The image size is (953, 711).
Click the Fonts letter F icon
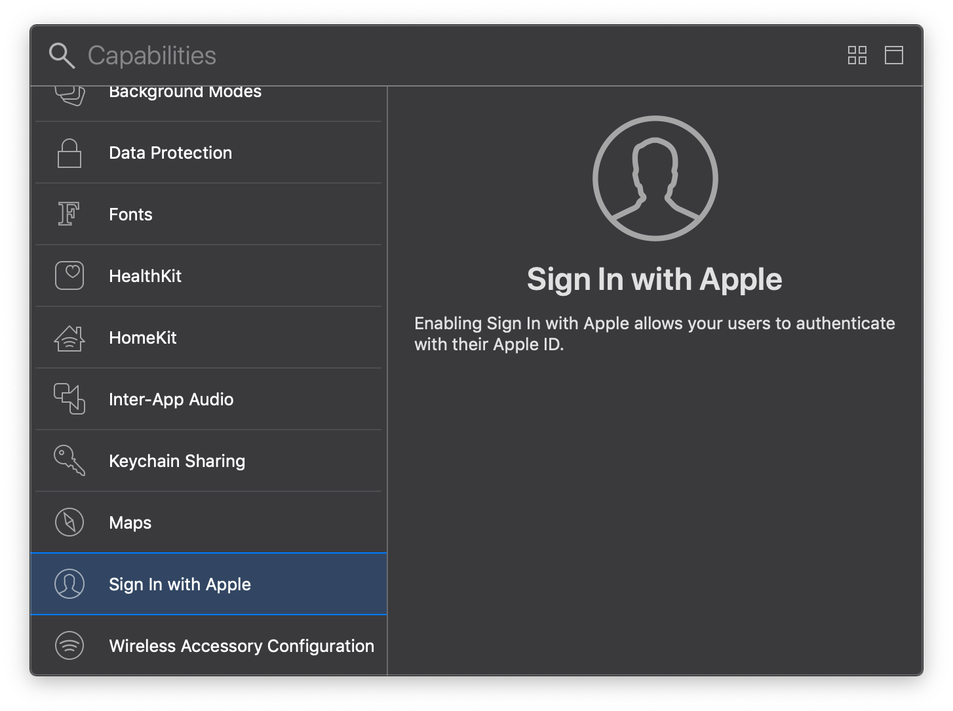(x=69, y=214)
